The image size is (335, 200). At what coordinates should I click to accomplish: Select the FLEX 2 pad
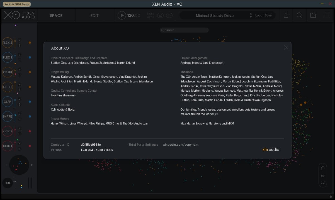coord(8,43)
